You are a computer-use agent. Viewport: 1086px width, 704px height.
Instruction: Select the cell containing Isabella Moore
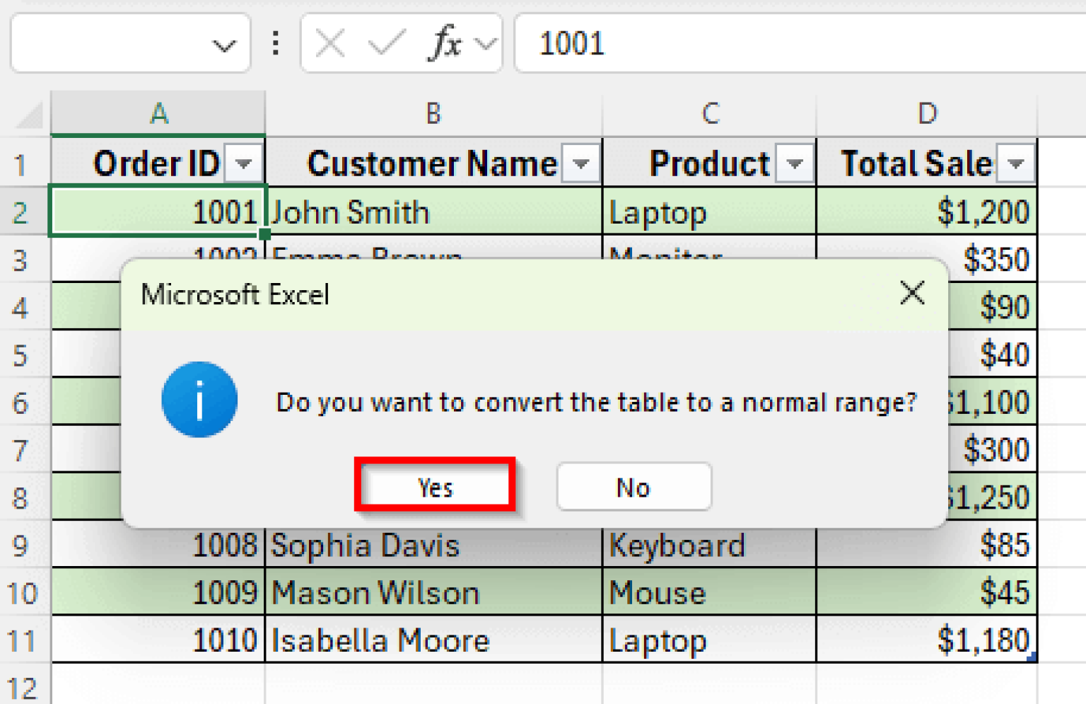[433, 640]
